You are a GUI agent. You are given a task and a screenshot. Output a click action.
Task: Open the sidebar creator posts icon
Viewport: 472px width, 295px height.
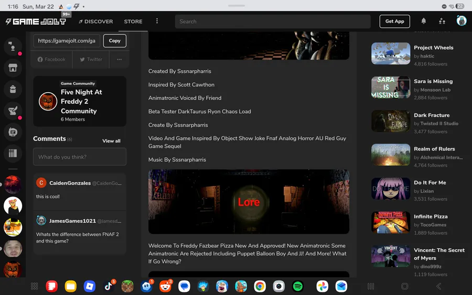13,132
